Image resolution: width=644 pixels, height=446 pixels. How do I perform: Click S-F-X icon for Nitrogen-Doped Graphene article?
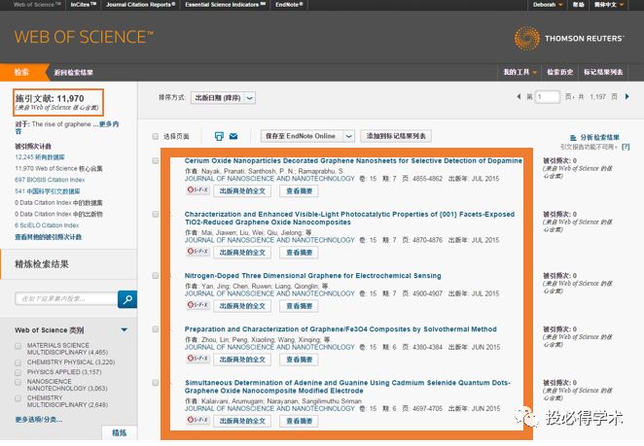[197, 305]
